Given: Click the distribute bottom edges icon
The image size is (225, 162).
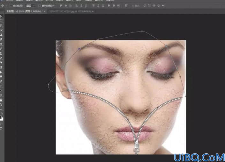Looking at the screenshot, I should coord(103,6).
